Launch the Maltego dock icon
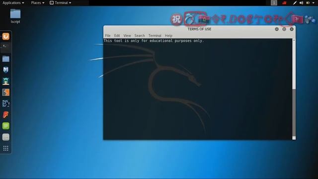 (x=5, y=103)
